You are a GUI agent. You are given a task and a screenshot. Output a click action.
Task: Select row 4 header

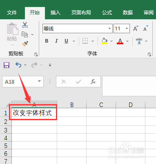pos(6,138)
